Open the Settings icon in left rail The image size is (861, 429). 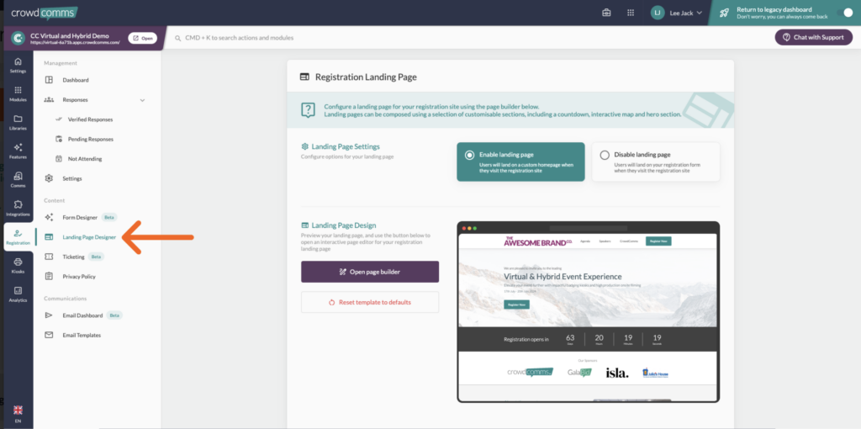[x=18, y=65]
